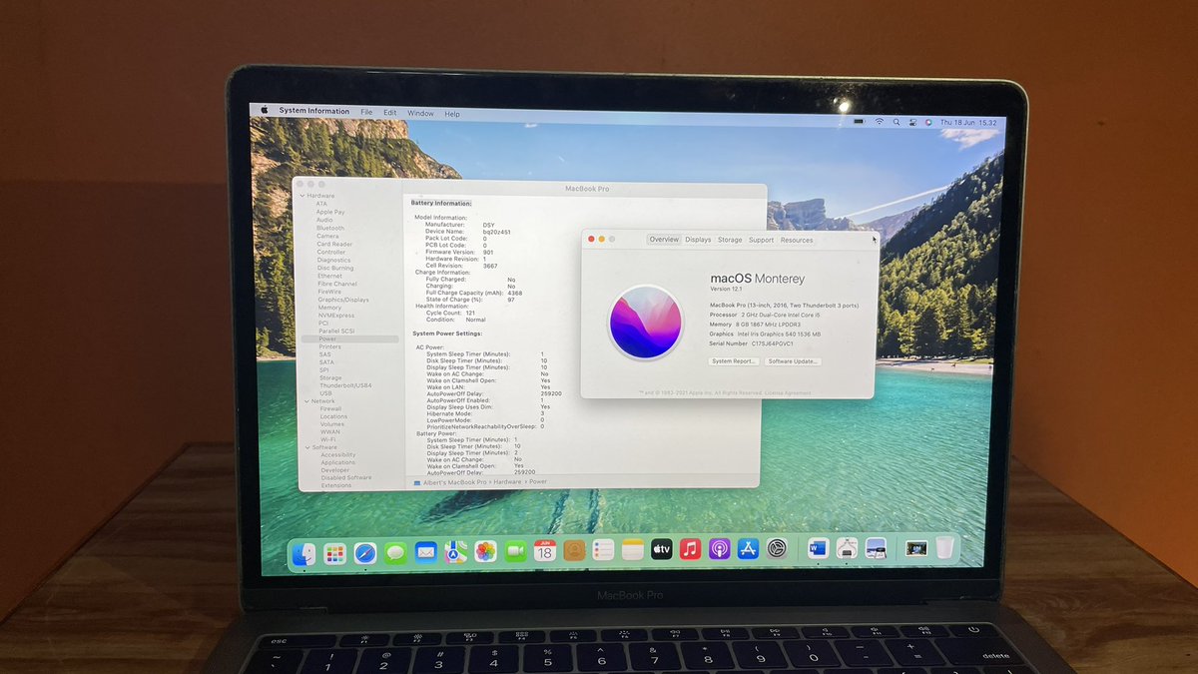1198x674 pixels.
Task: Open Reminders app in the Dock
Action: coord(603,550)
